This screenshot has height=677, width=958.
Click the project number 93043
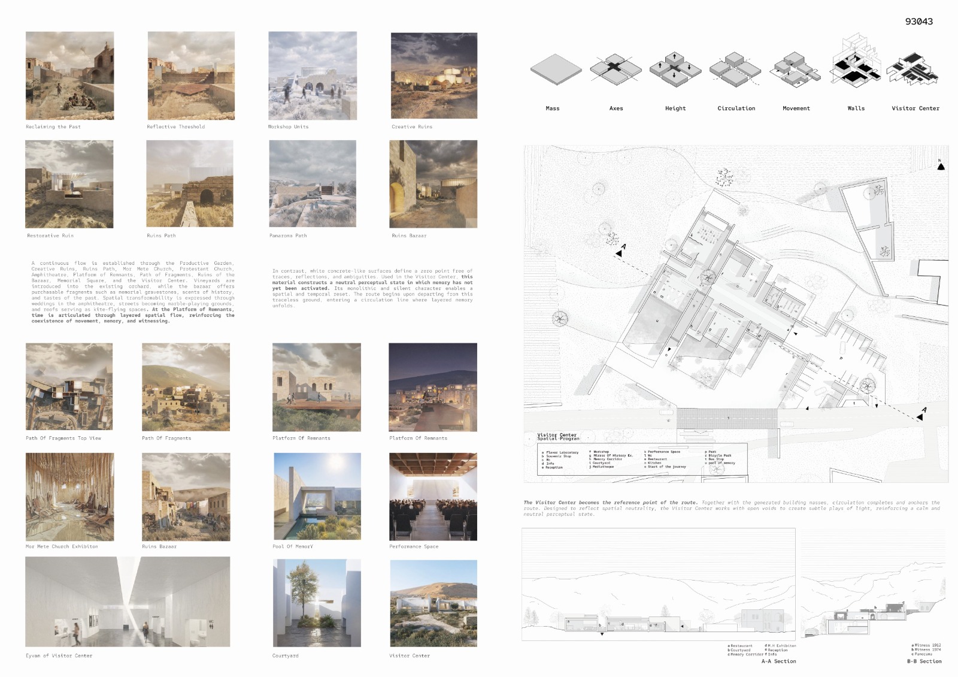pos(918,22)
